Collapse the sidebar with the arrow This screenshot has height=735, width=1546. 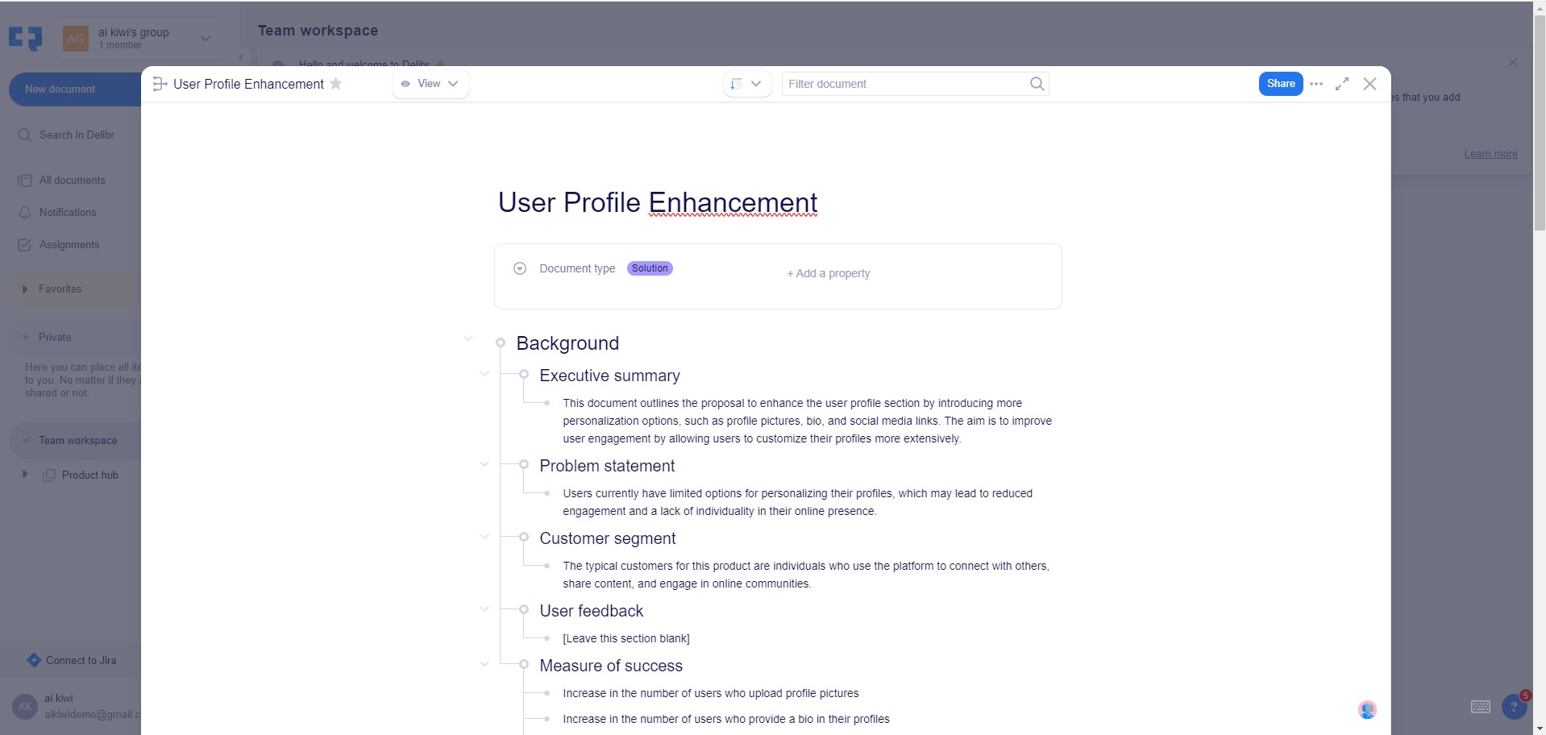(240, 57)
